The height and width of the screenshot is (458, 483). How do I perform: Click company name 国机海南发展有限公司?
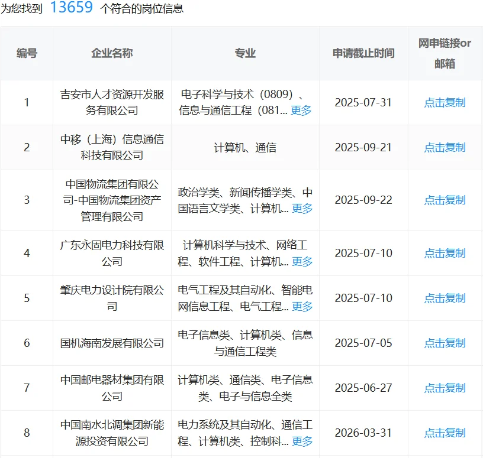(112, 343)
